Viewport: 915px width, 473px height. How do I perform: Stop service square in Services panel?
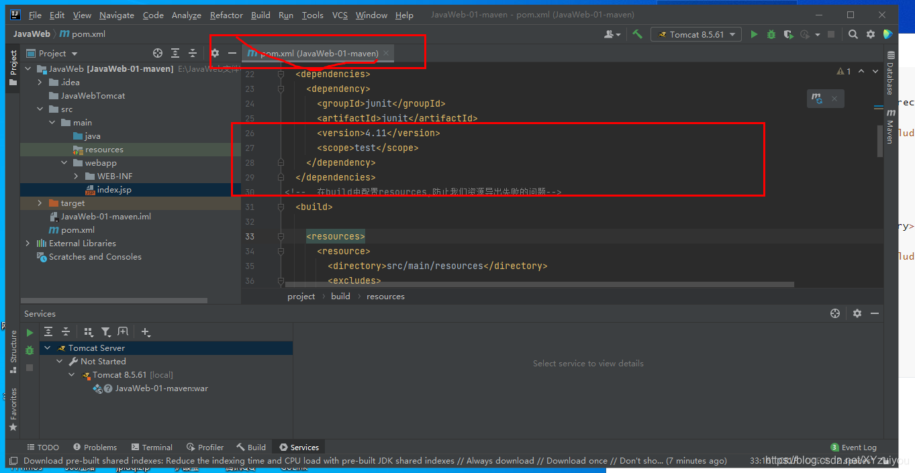[x=30, y=368]
